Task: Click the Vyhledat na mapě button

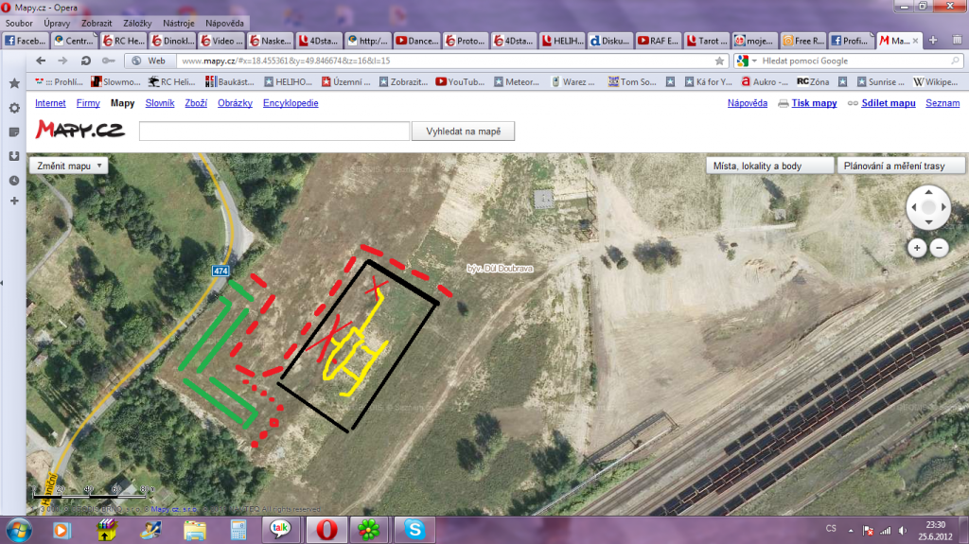Action: coord(463,132)
